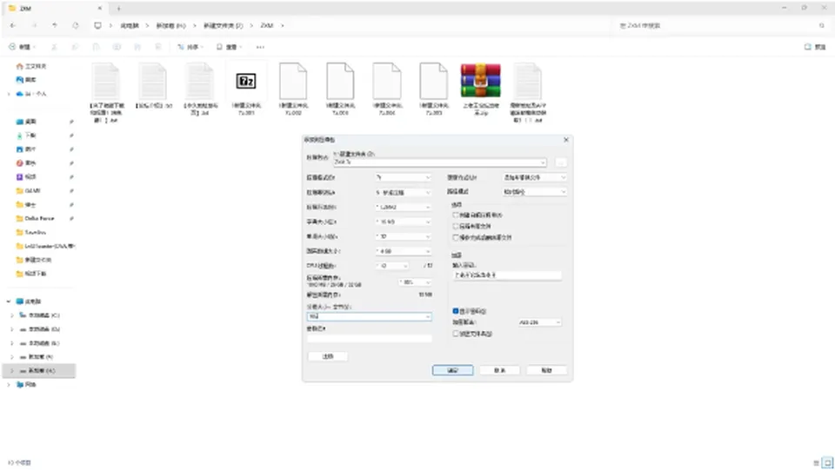Click the Cut icon in Explorer toolbar
This screenshot has height=470, width=835.
54,47
